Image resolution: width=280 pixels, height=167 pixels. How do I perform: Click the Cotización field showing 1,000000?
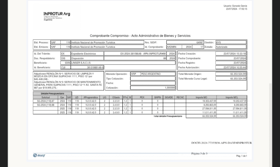coord(153,88)
